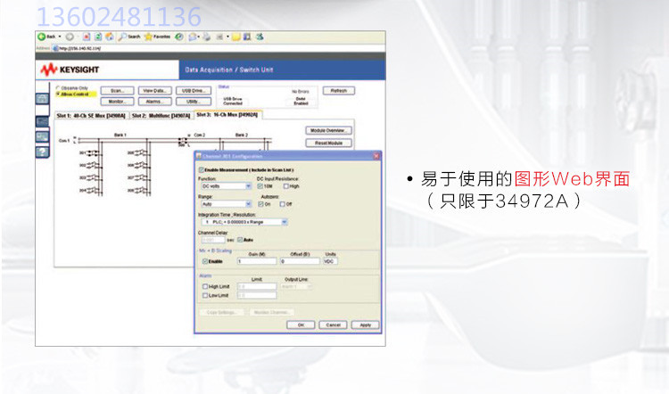Switch to Slot 1 40-Ch SE Mux tab
Viewport: 669px width, 394px height.
(x=91, y=116)
